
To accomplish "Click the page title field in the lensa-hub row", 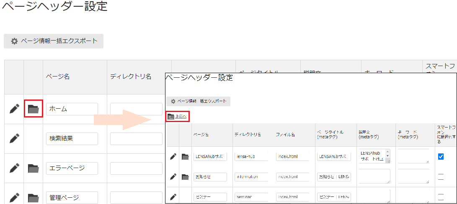I will 334,157.
